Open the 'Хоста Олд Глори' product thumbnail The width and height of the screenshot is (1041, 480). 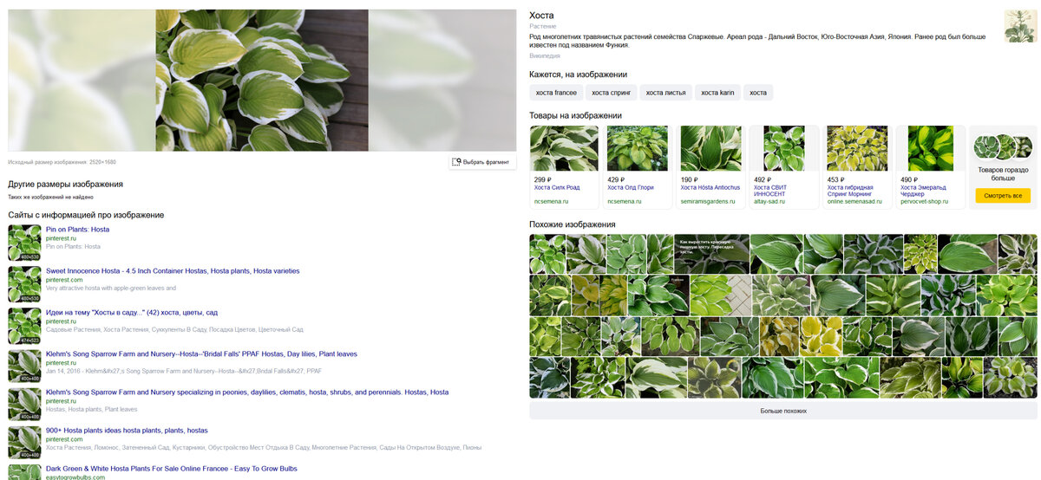tap(637, 148)
